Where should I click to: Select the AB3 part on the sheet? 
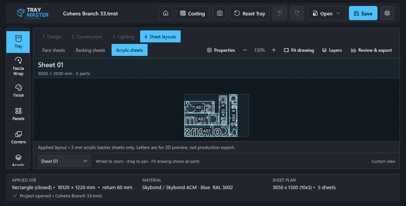206,131
